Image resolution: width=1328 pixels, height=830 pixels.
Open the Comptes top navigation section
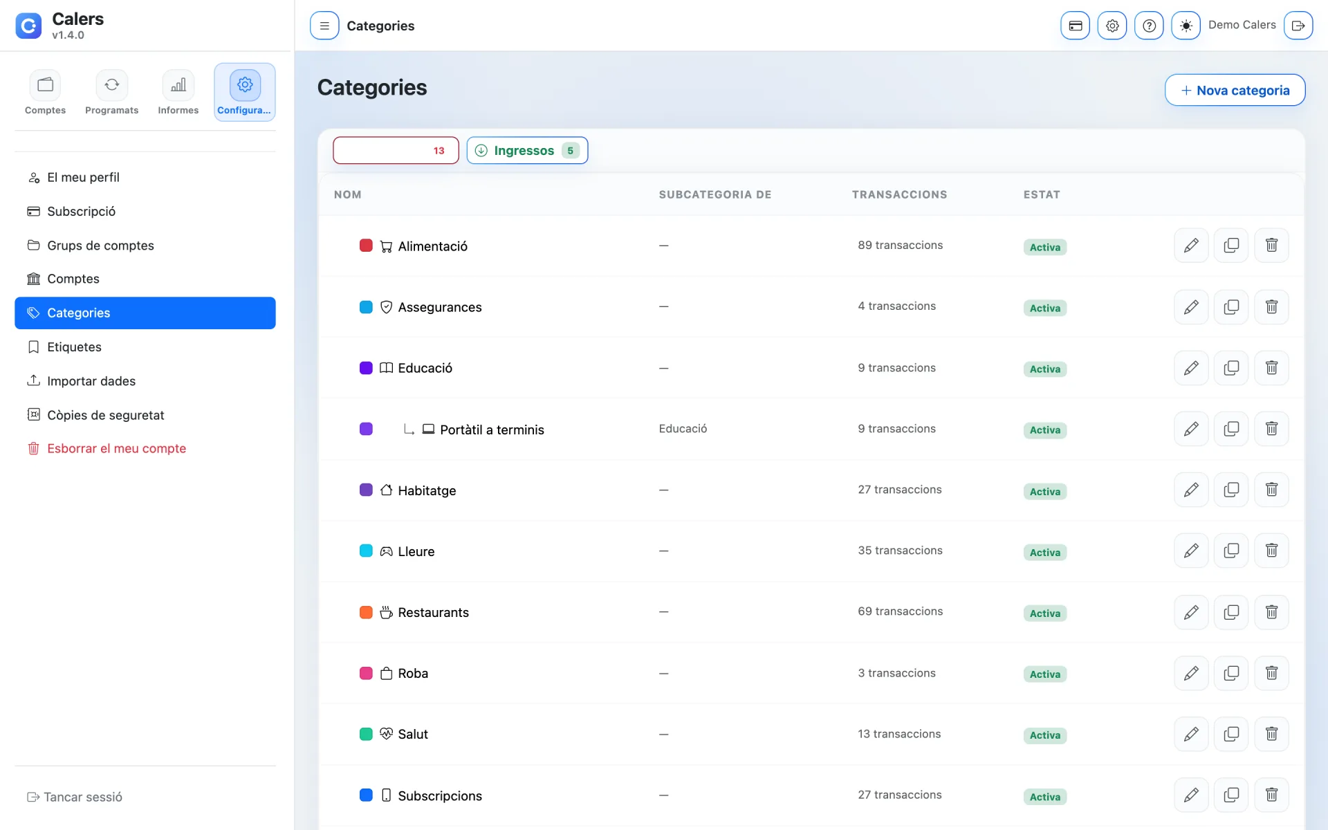click(45, 92)
